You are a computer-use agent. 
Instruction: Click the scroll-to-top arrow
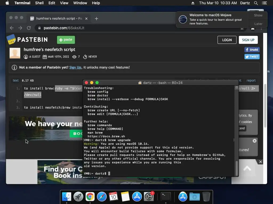[x=247, y=168]
